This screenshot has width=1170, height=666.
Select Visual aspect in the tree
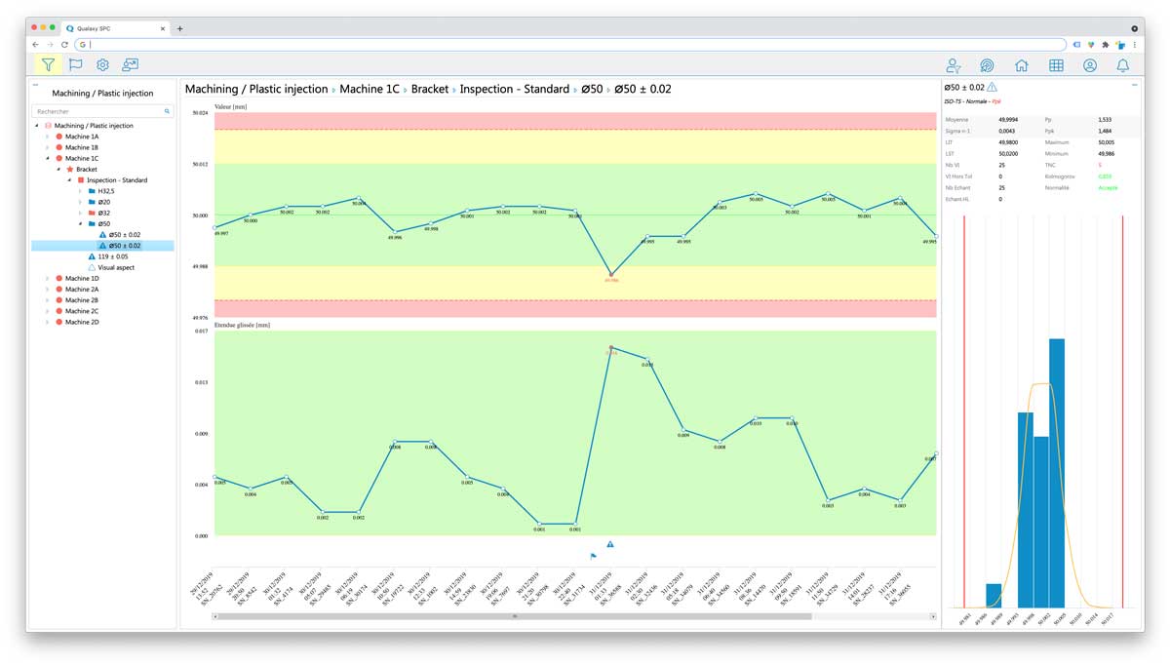116,267
